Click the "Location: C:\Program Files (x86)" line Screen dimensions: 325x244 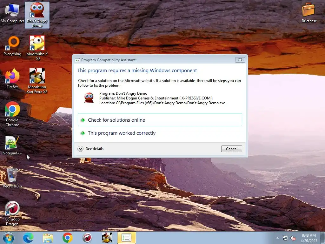[162, 103]
